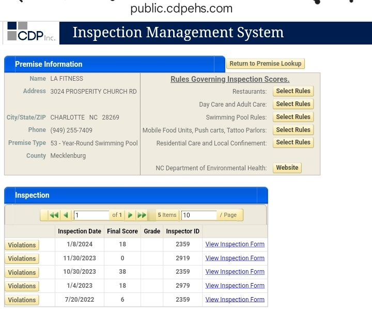View Violations for 10/30/2023 inspection
The width and height of the screenshot is (372, 309).
(x=22, y=273)
